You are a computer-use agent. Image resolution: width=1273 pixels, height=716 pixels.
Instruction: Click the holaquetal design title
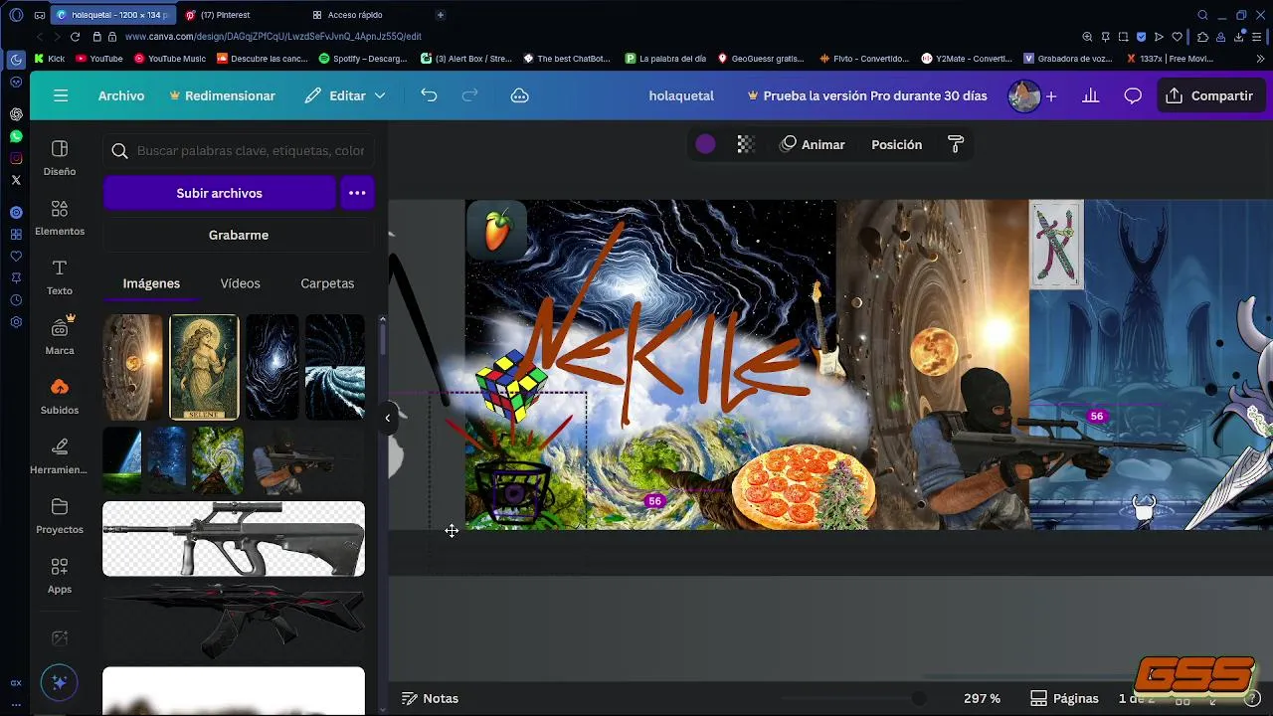681,96
